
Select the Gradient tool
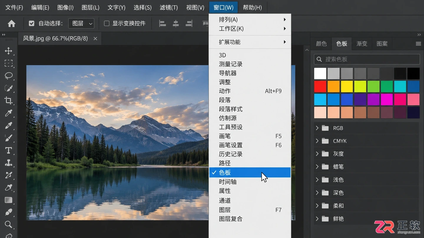pos(9,200)
